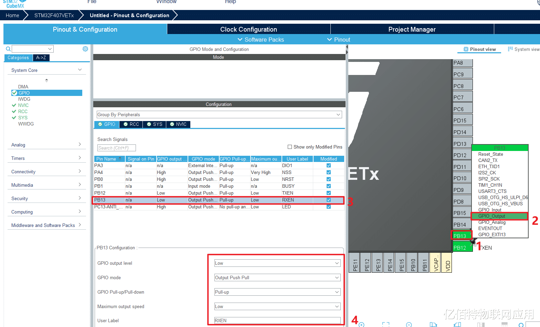Toggle the Modified checkbox for PA3

(x=329, y=165)
